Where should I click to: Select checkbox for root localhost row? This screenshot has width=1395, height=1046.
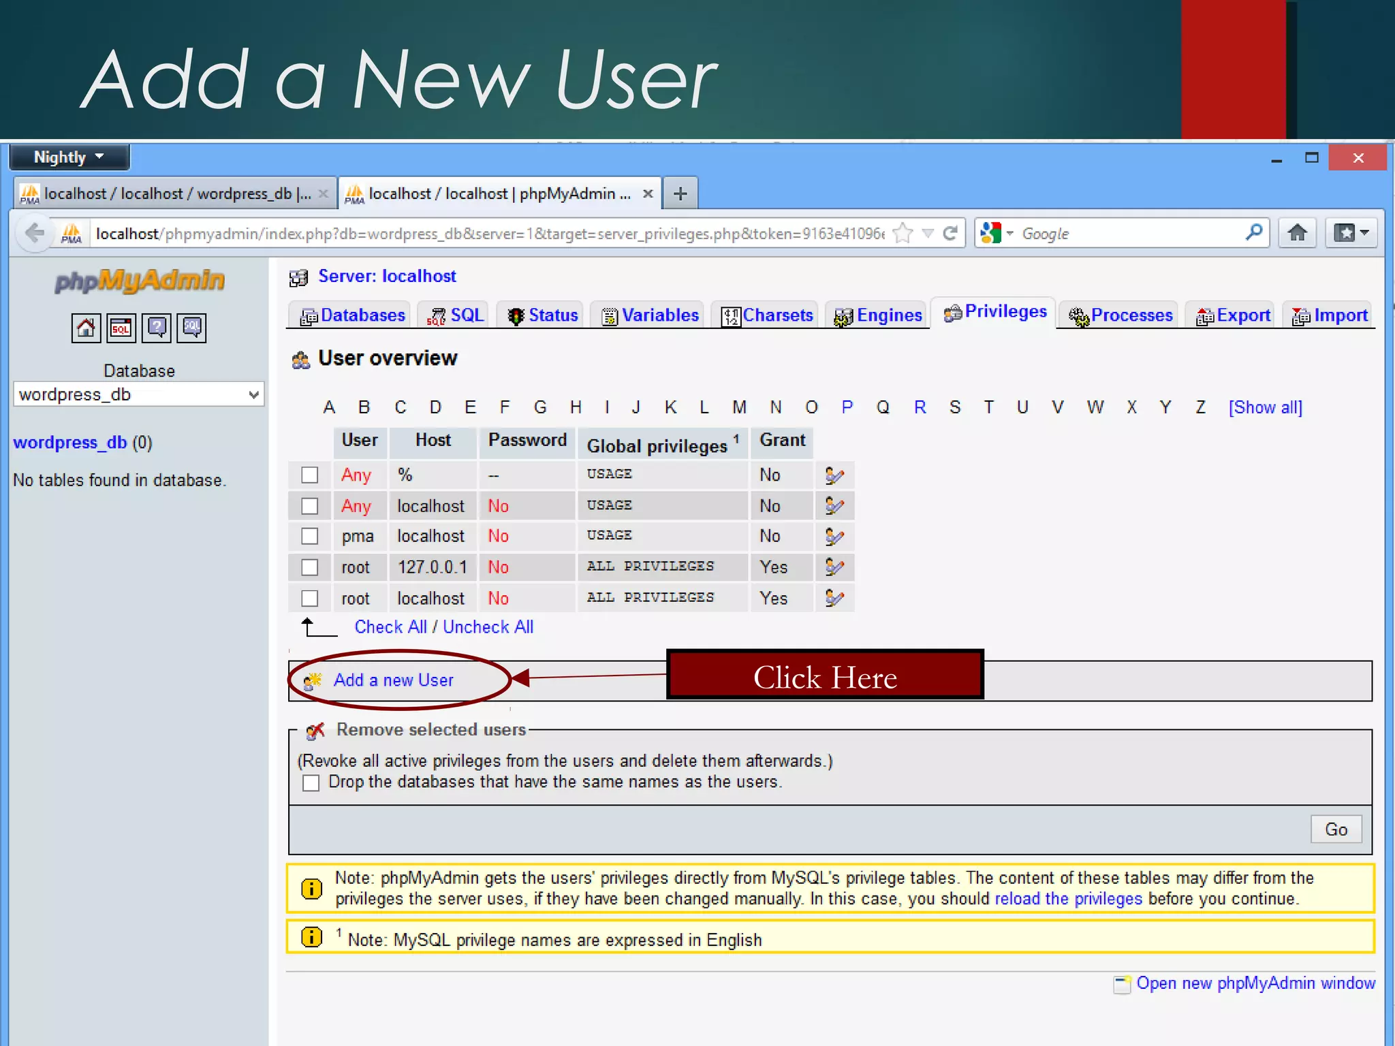point(310,599)
